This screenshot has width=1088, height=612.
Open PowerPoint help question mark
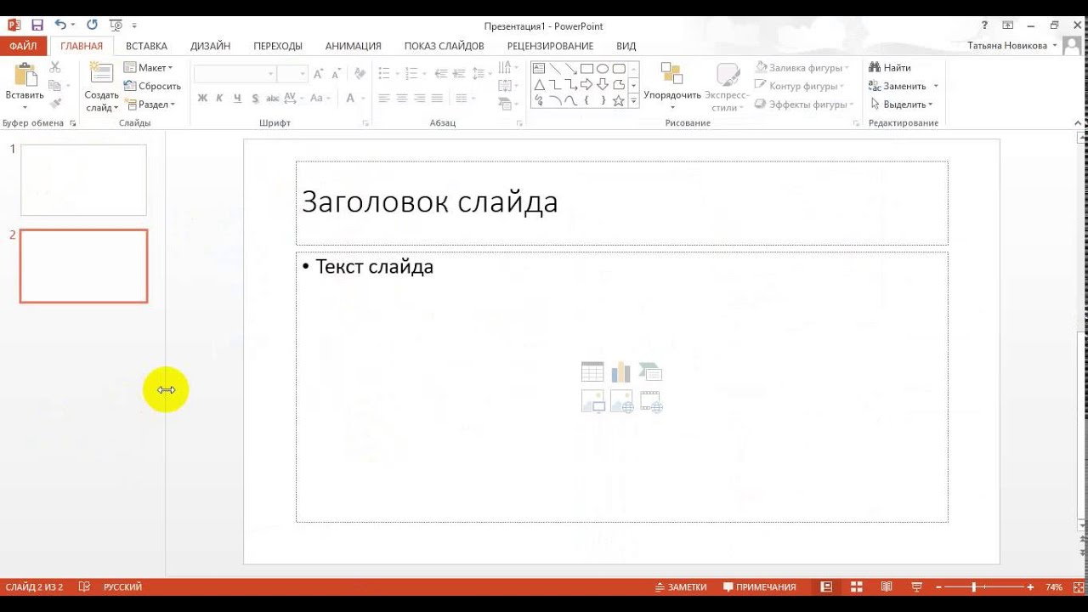tap(984, 25)
